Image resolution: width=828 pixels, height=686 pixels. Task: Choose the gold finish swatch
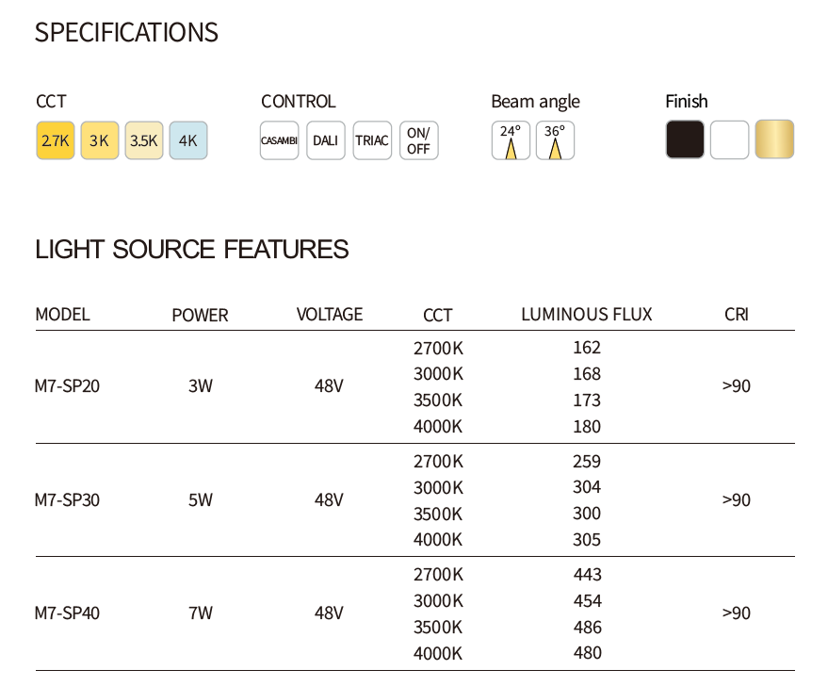tap(774, 139)
